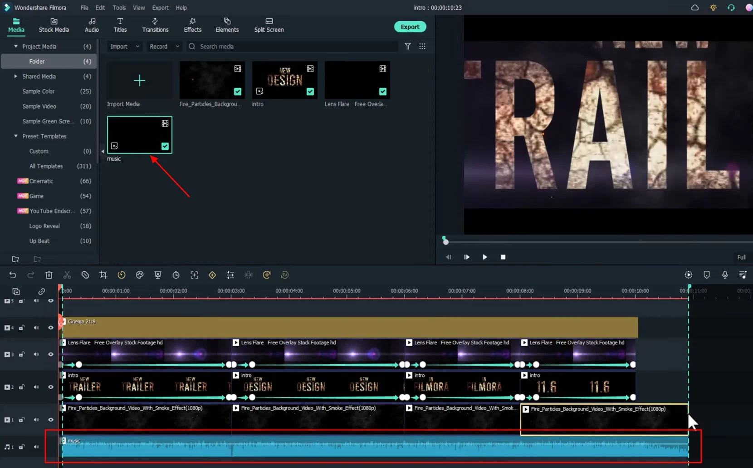The image size is (753, 468).
Task: Switch to the Effects tab
Action: pyautogui.click(x=193, y=25)
